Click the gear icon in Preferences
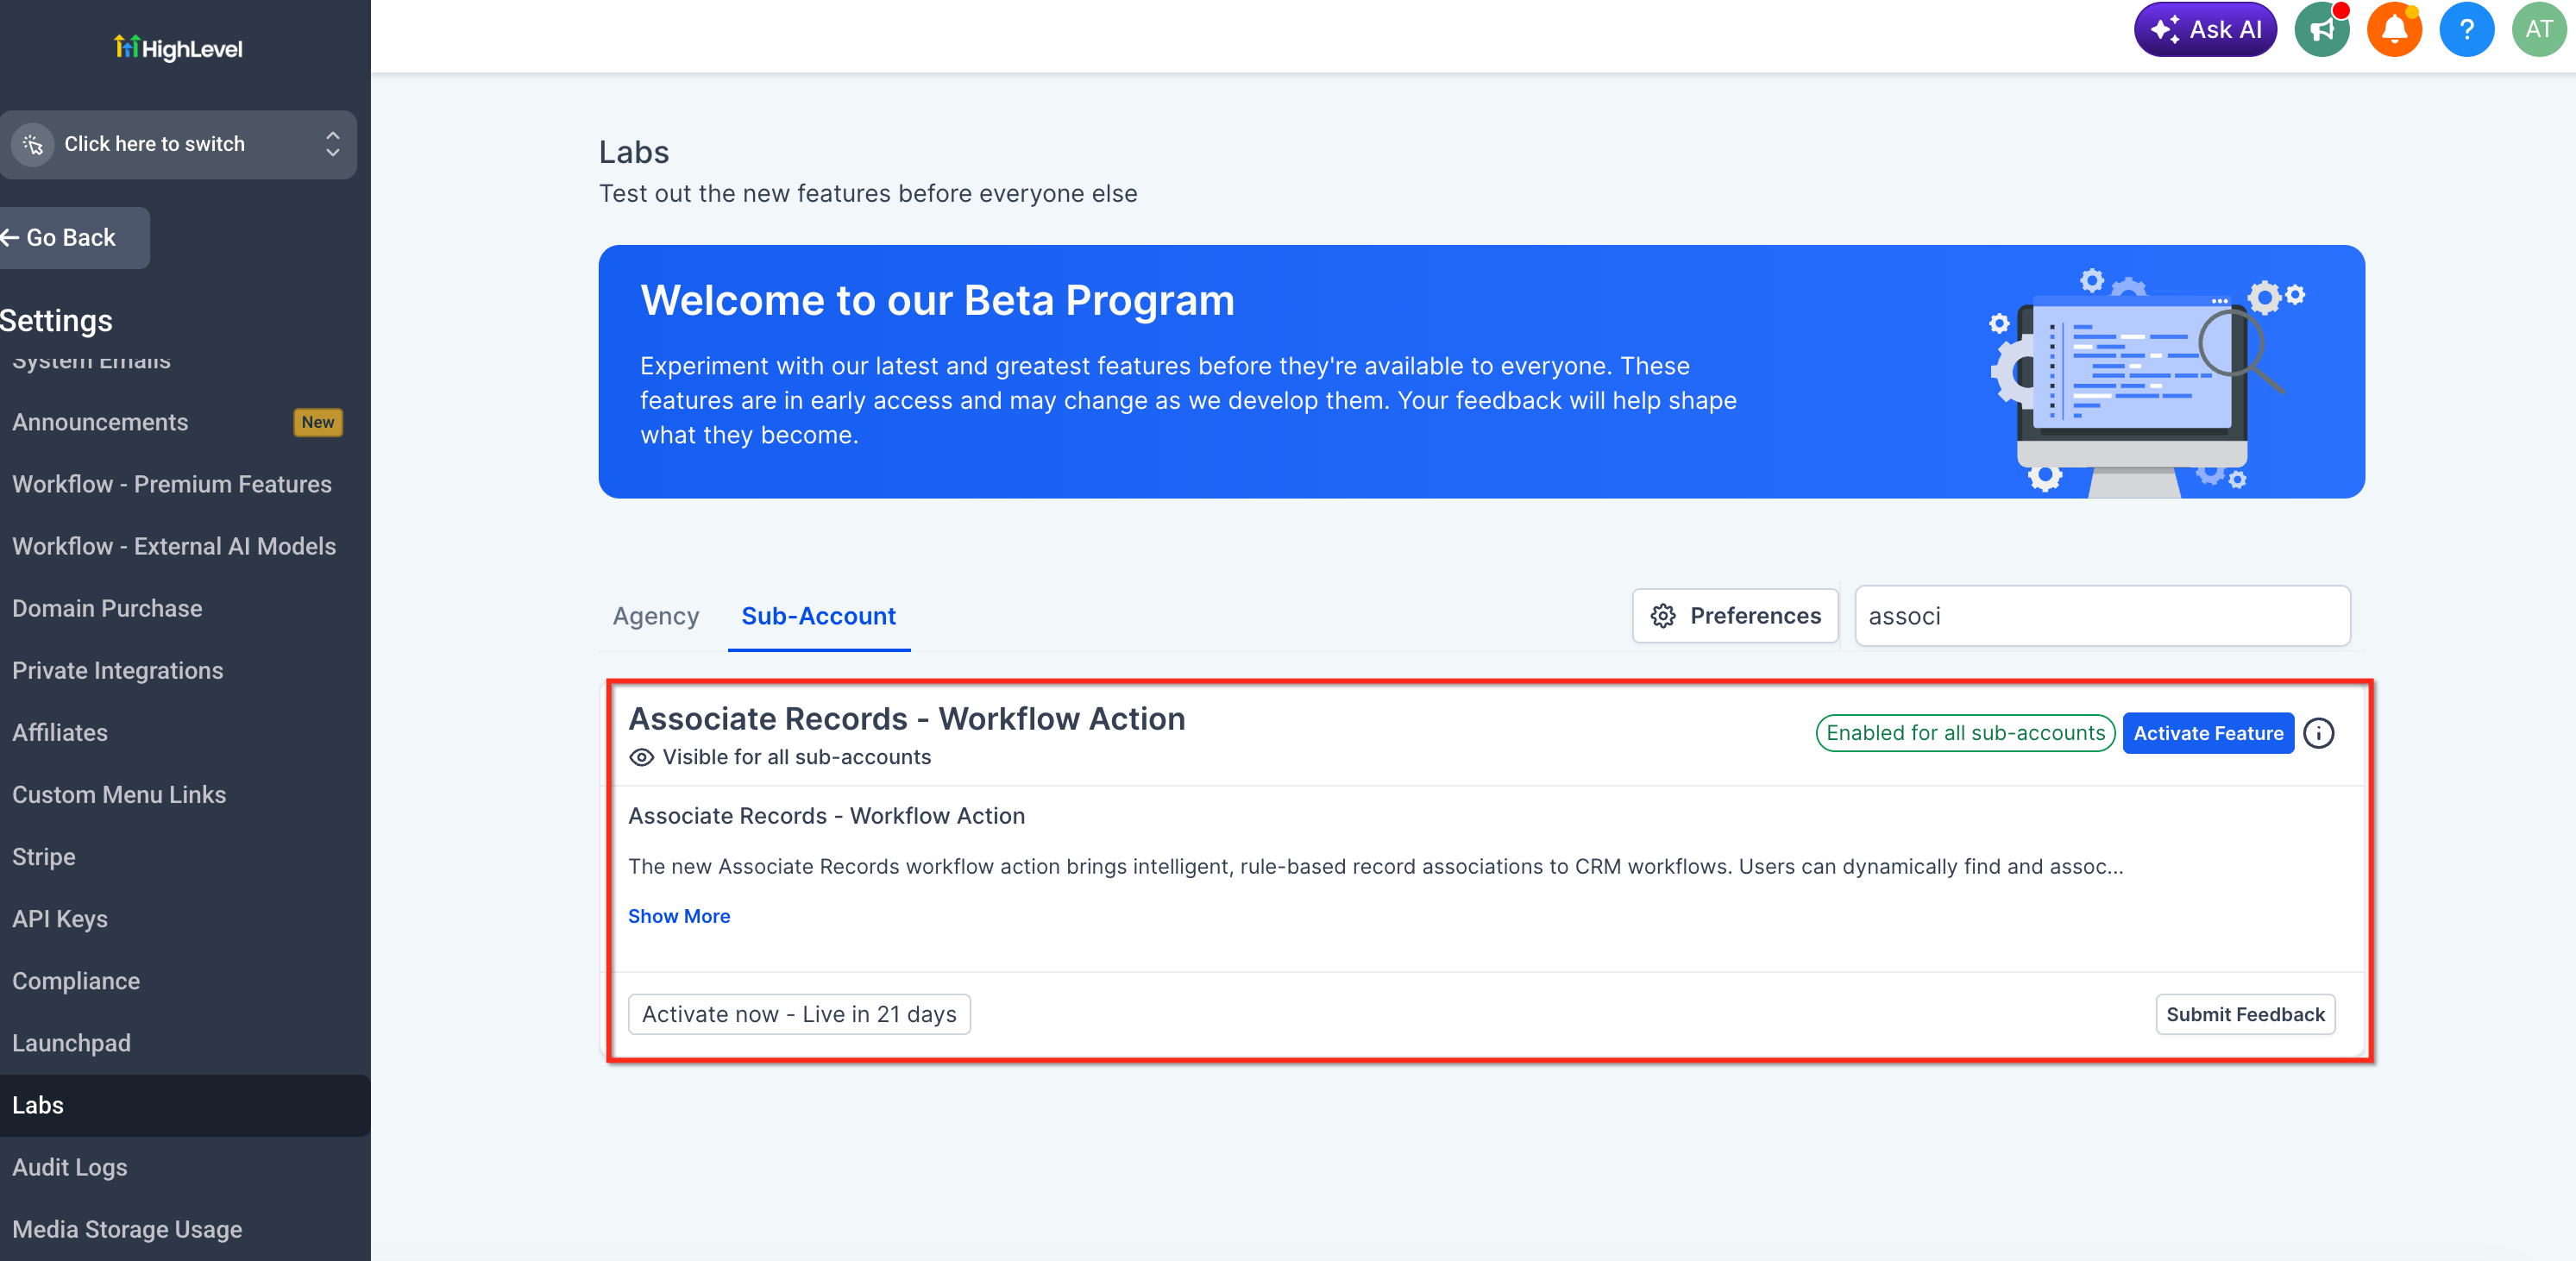The height and width of the screenshot is (1261, 2576). (x=1663, y=616)
